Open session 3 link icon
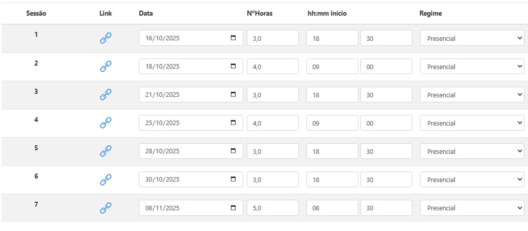The height and width of the screenshot is (231, 528). click(x=105, y=94)
